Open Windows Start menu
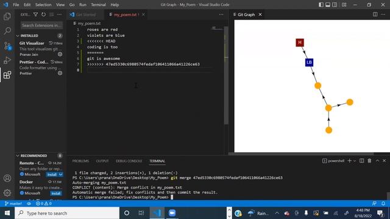This screenshot has height=219, width=390. click(x=7, y=213)
